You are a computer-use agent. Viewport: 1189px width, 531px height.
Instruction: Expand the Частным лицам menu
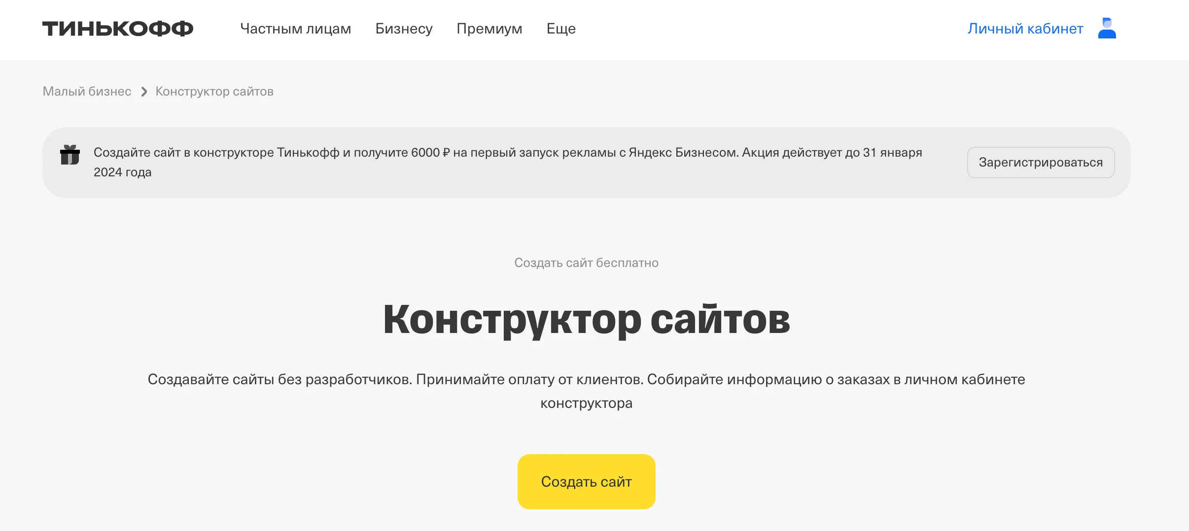[x=295, y=29]
